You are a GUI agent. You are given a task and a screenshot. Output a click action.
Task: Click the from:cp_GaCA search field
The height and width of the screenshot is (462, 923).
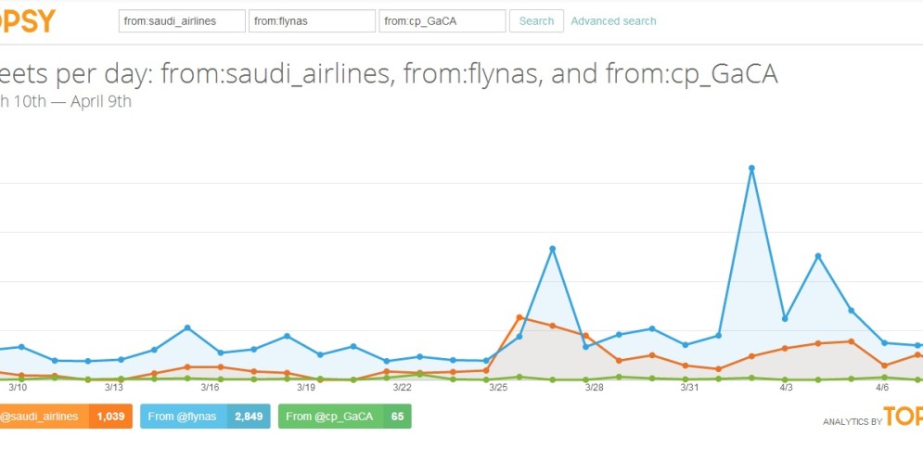pyautogui.click(x=442, y=21)
